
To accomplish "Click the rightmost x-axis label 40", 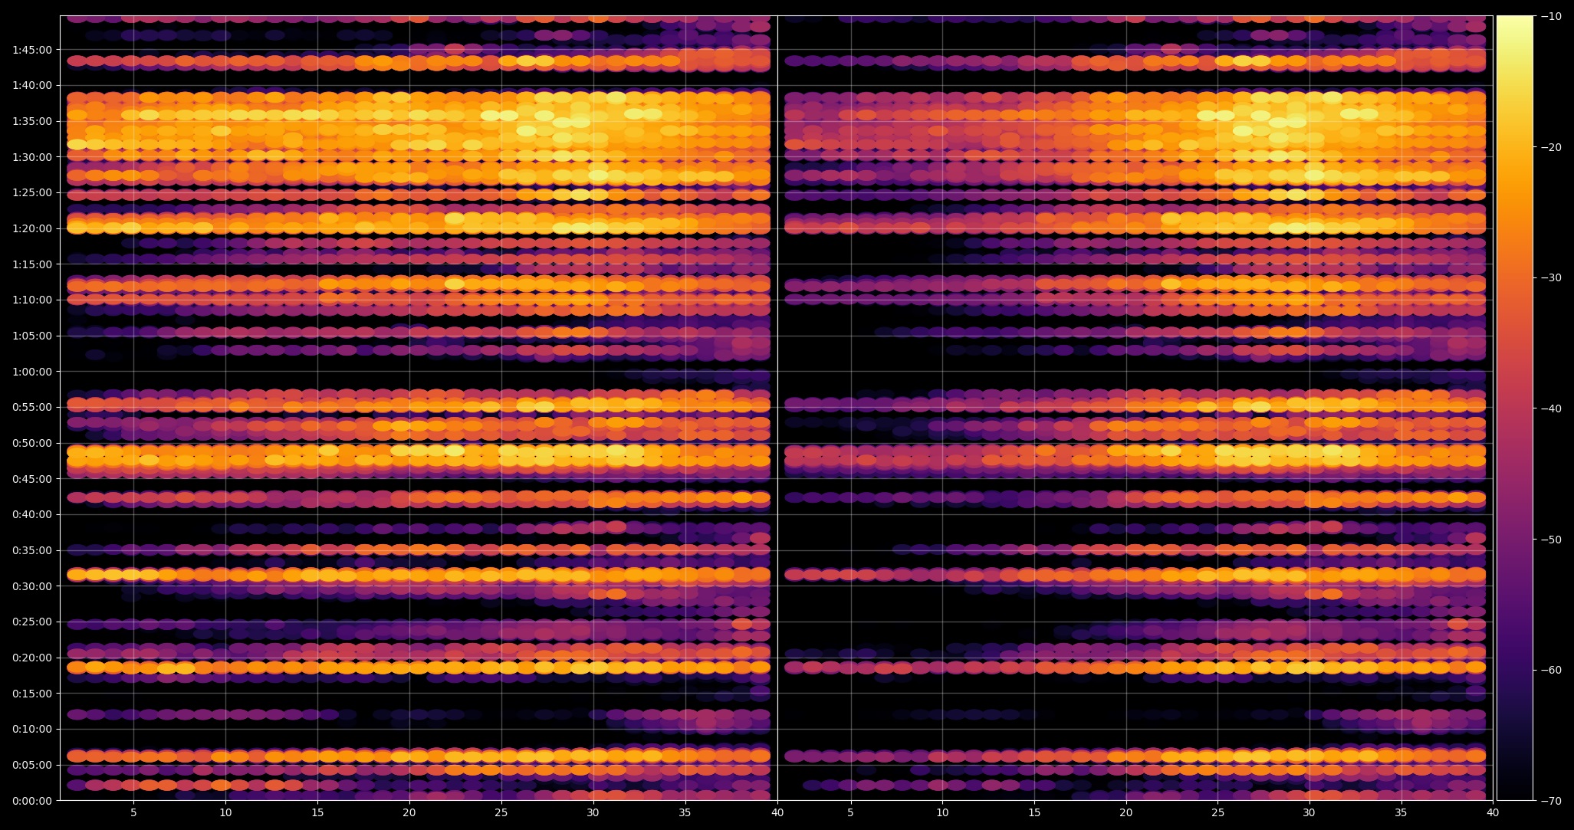I will 1493,812.
